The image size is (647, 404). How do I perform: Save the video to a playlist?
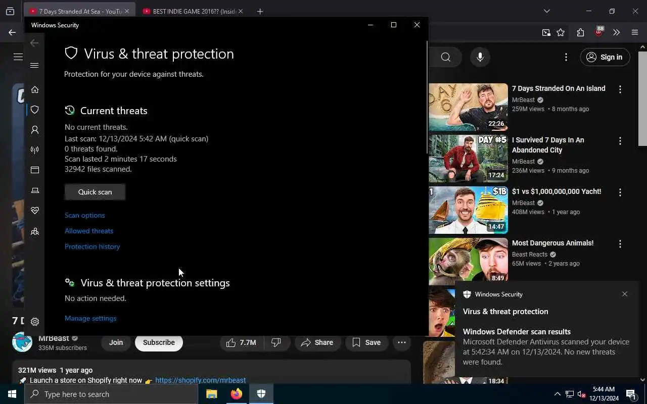(366, 342)
